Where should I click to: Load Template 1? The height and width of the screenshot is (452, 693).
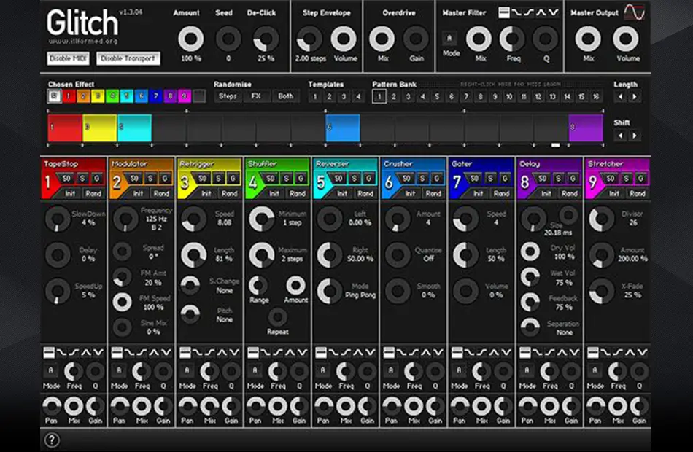coord(314,96)
